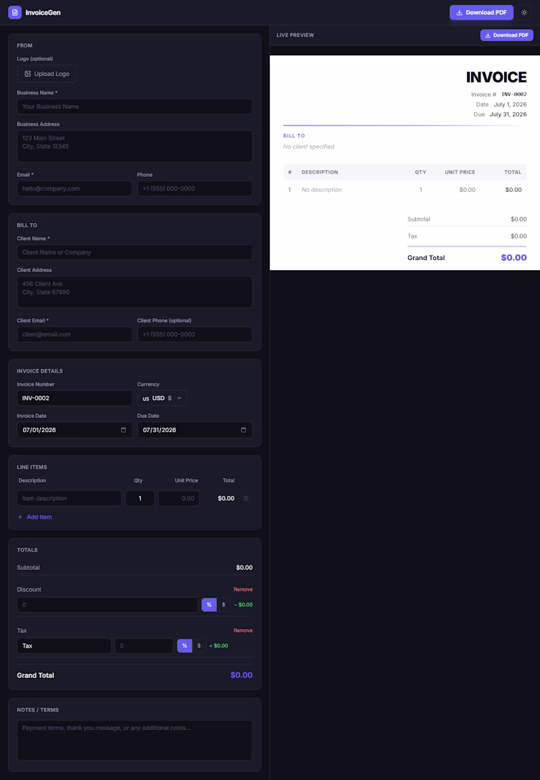This screenshot has width=540, height=780.
Task: Click the Tax rate value field
Action: (x=144, y=646)
